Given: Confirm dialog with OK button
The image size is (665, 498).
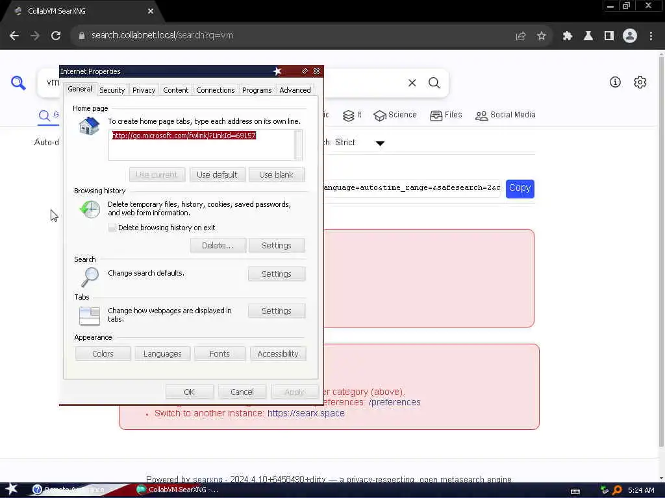Looking at the screenshot, I should pos(189,392).
